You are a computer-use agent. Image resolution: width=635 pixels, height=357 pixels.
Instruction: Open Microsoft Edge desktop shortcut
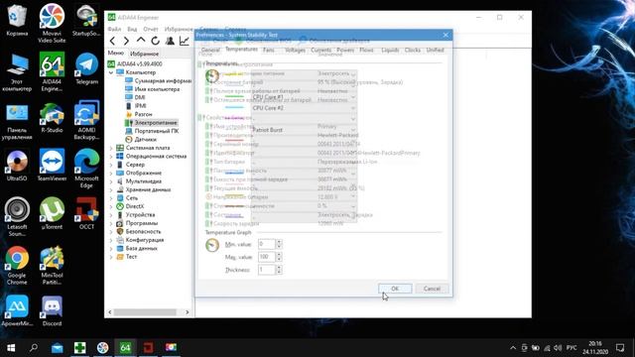click(86, 169)
